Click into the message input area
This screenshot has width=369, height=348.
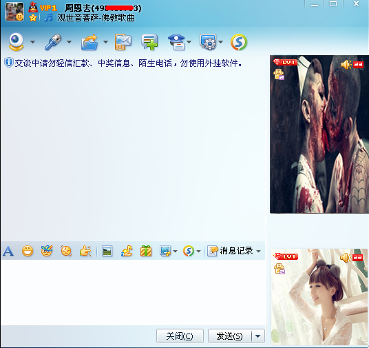point(133,292)
